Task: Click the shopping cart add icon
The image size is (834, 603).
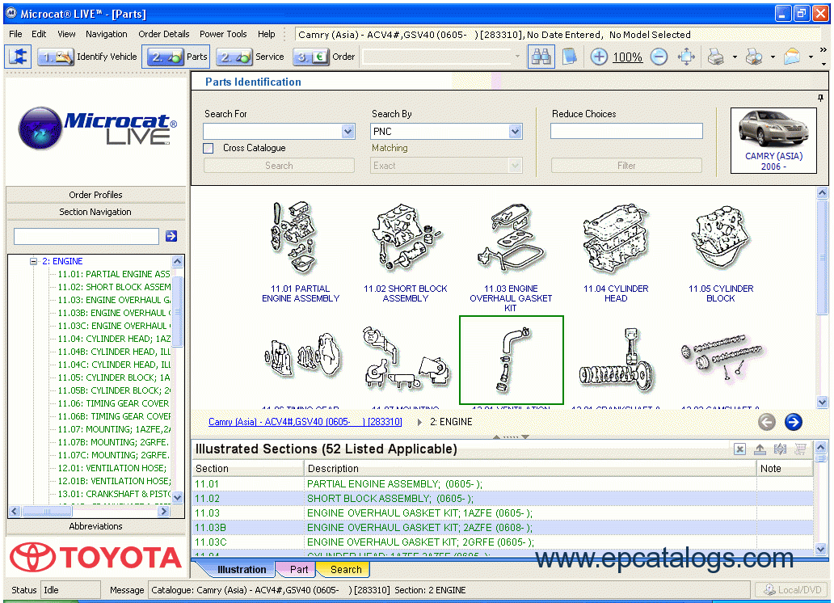Action: pos(800,449)
